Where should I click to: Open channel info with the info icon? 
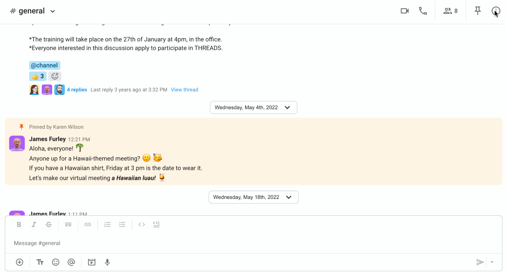496,11
